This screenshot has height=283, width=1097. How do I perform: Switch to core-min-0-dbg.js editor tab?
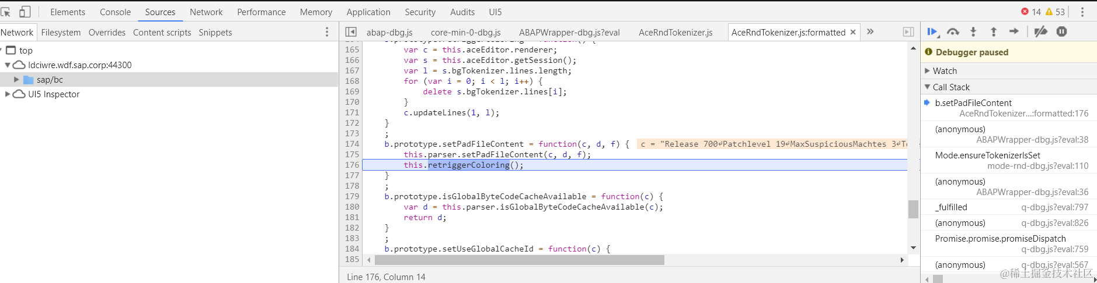[465, 33]
